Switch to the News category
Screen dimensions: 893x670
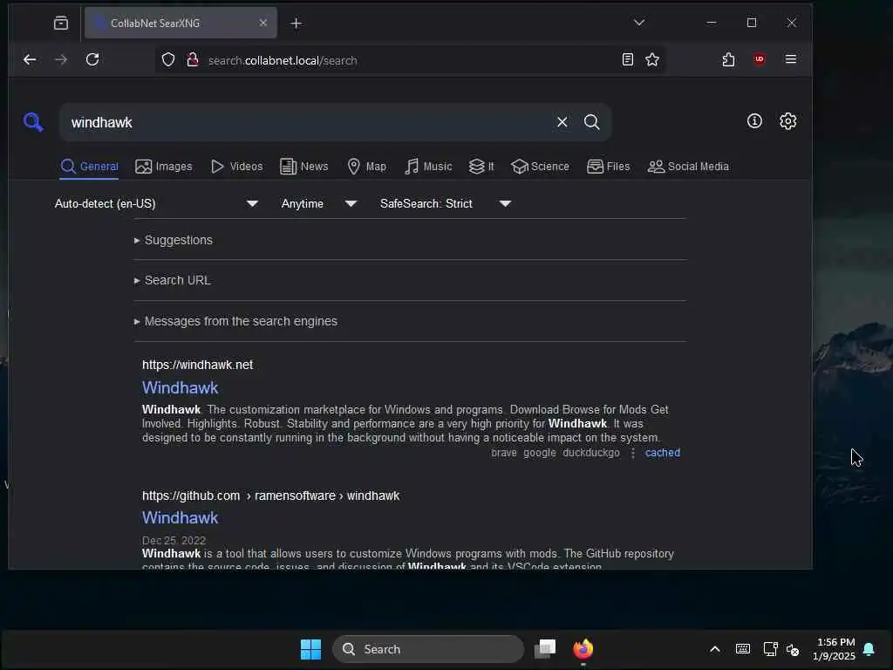(304, 167)
